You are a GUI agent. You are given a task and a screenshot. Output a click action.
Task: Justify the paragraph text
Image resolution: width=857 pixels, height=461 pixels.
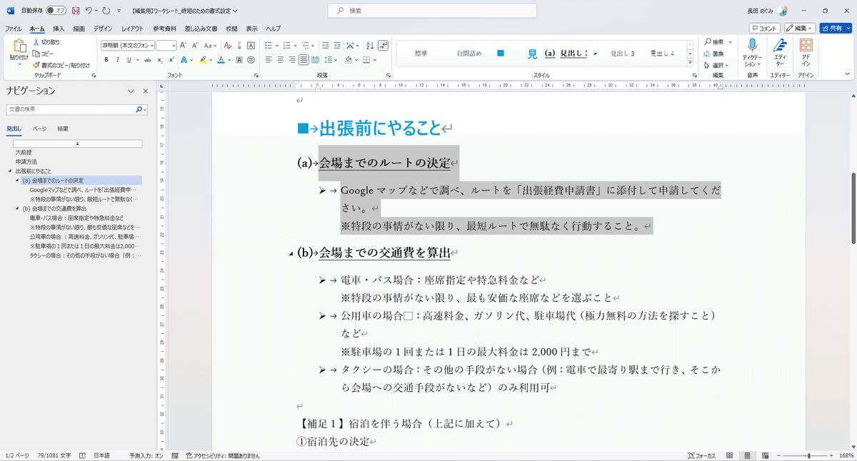pyautogui.click(x=304, y=60)
